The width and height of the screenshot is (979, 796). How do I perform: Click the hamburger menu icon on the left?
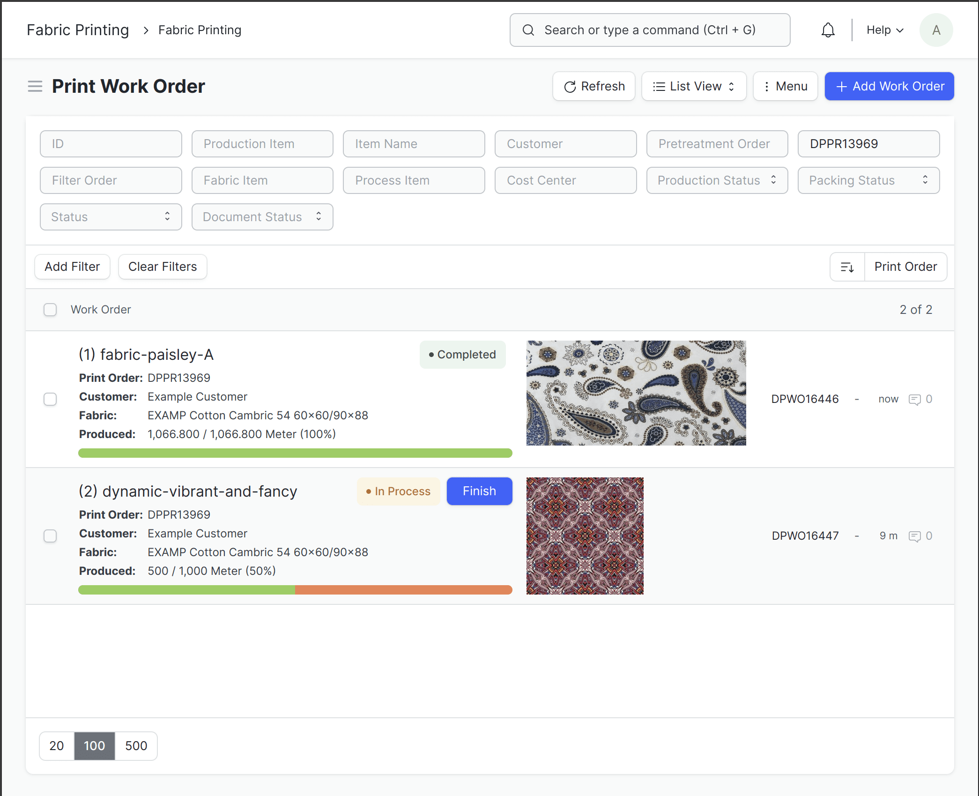pos(34,86)
